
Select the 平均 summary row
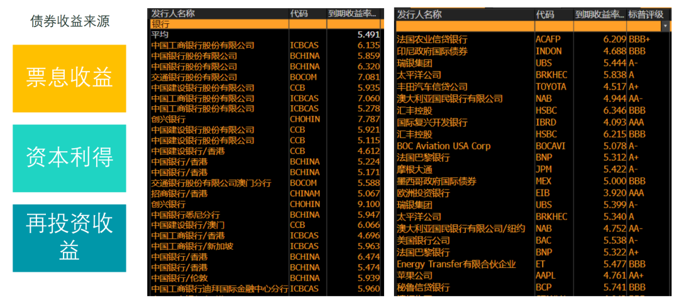click(x=265, y=35)
